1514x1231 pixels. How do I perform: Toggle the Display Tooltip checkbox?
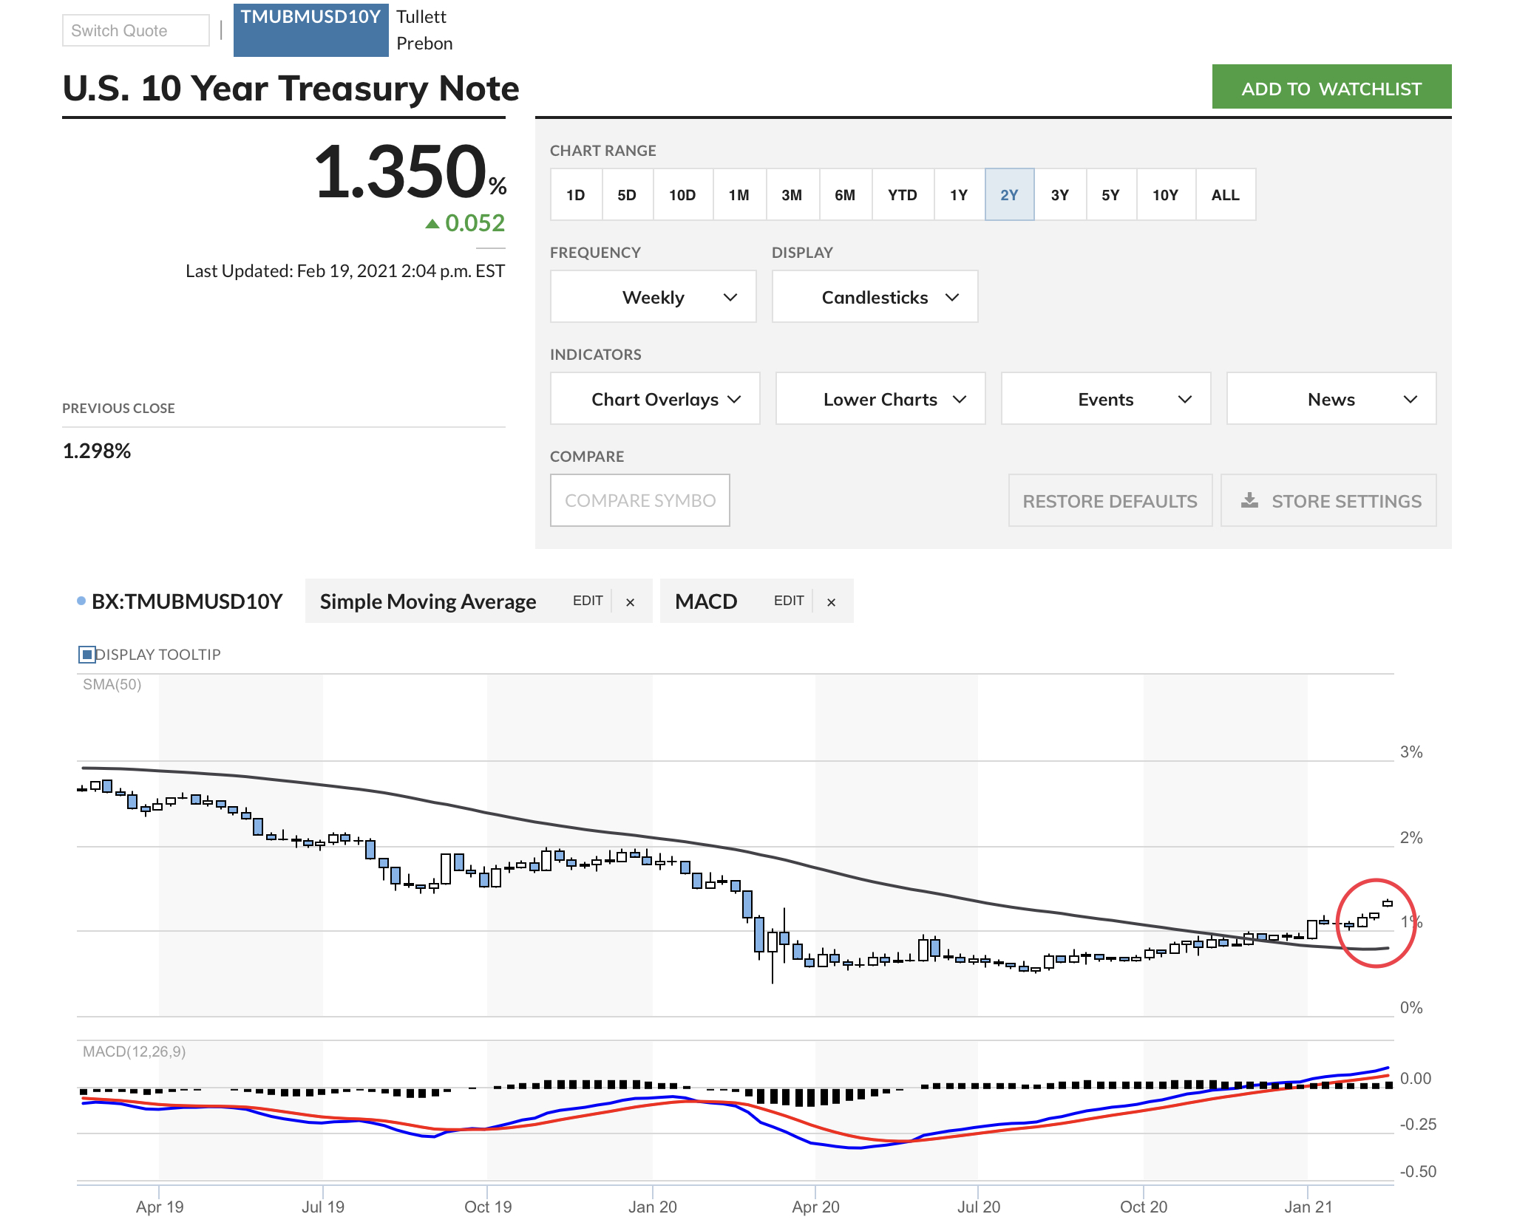pyautogui.click(x=86, y=654)
